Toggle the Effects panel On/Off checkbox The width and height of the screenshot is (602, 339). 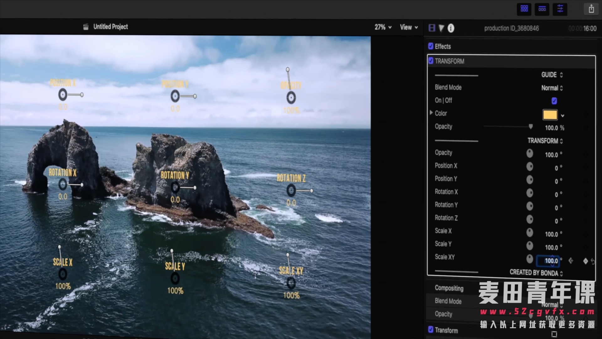click(430, 46)
